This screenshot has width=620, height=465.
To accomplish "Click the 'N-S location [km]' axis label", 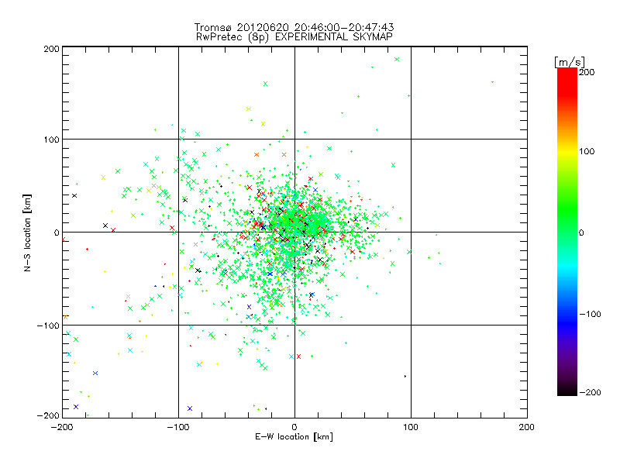I will coord(27,232).
